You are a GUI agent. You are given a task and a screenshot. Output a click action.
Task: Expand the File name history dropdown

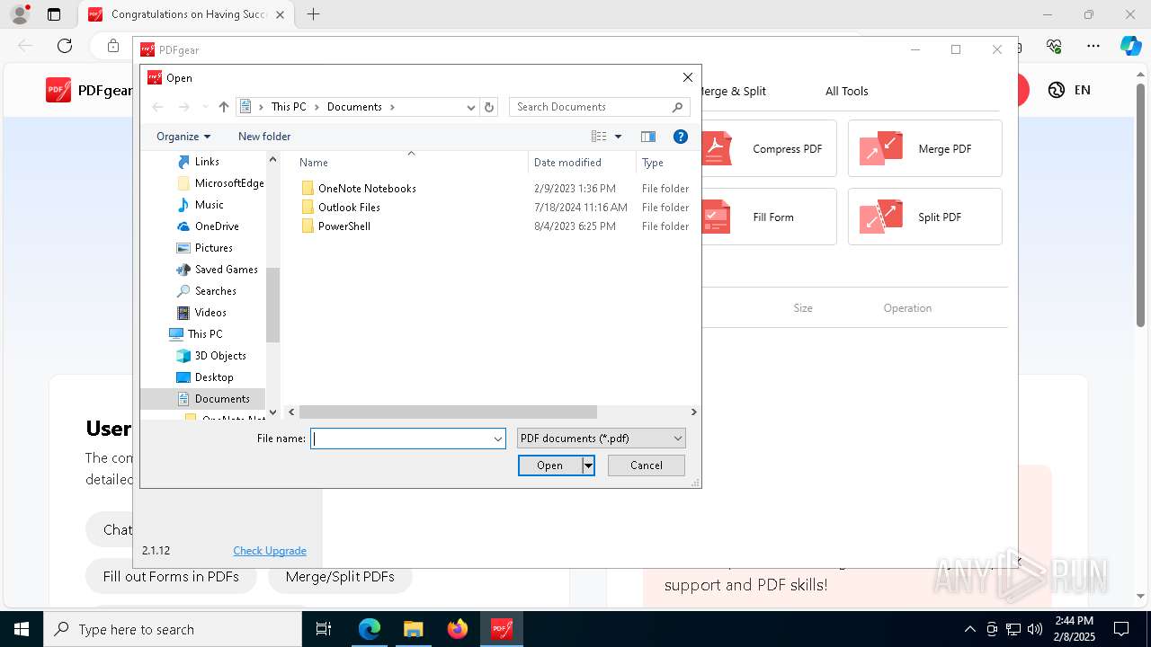[x=497, y=439]
